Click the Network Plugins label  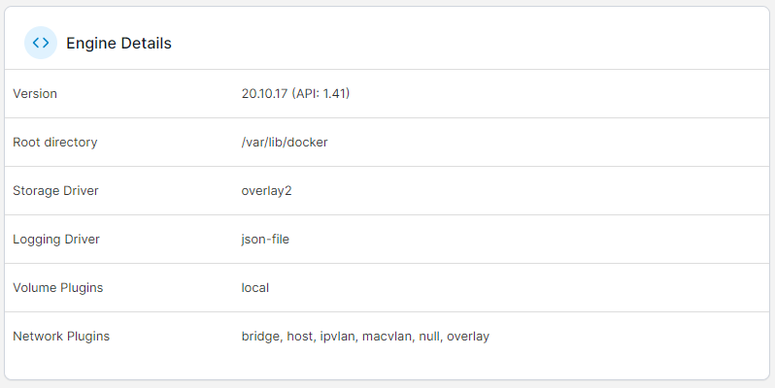(61, 337)
